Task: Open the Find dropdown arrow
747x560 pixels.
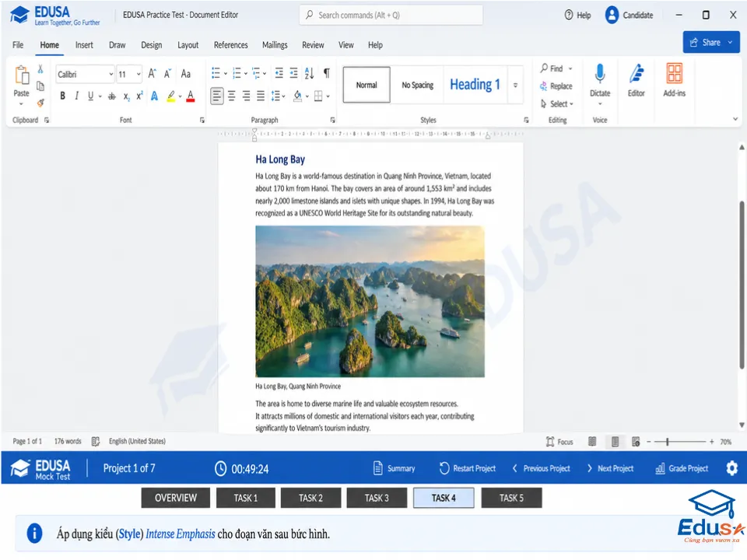Action: [570, 68]
